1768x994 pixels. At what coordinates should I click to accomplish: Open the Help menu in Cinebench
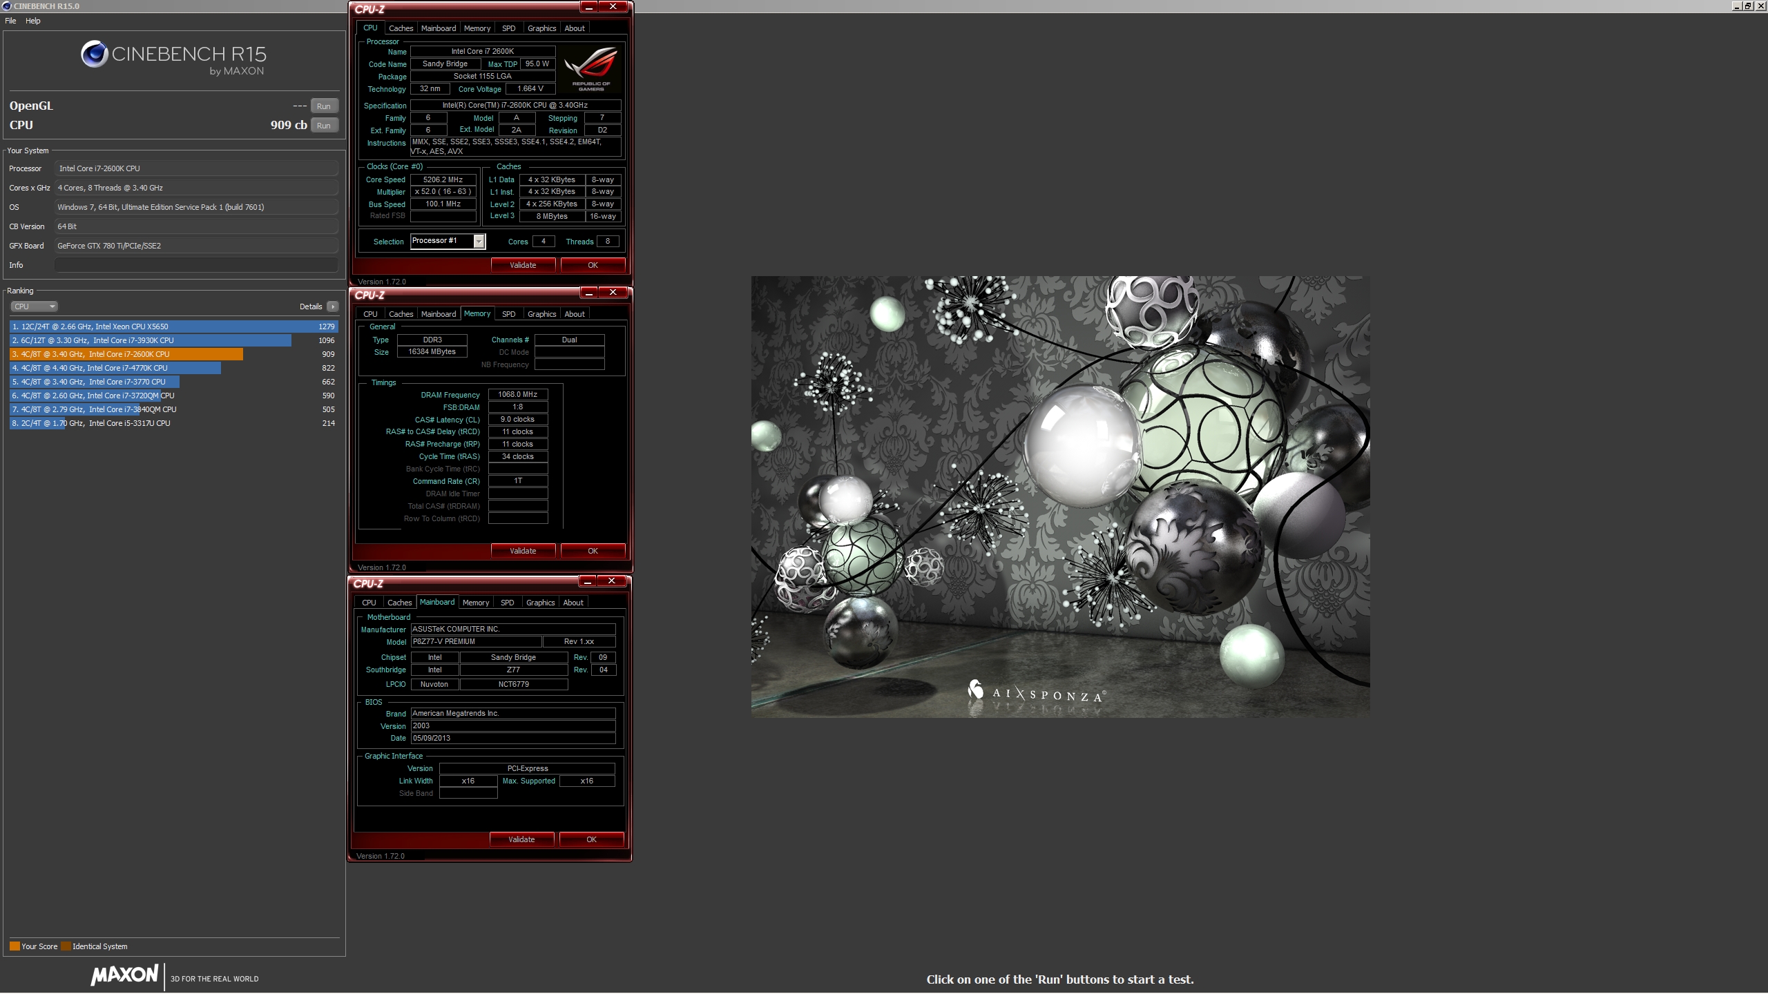(33, 21)
